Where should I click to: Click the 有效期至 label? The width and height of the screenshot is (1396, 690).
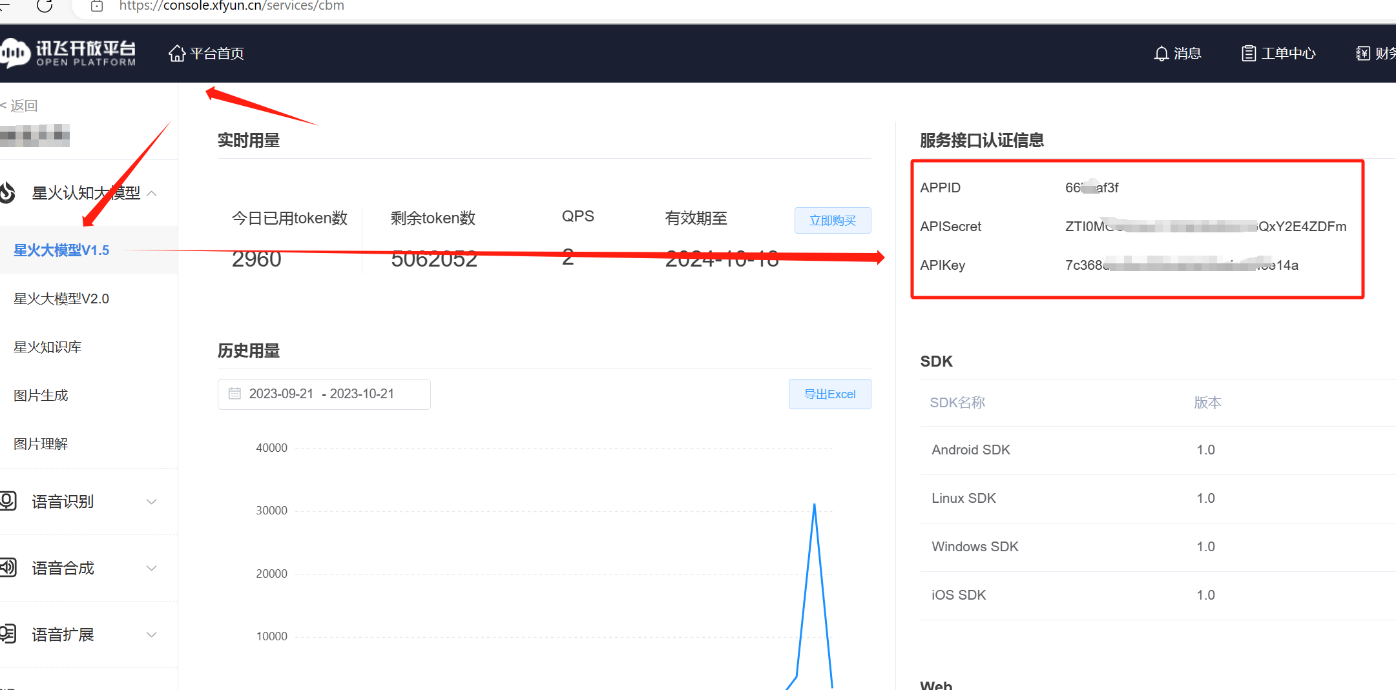click(696, 218)
